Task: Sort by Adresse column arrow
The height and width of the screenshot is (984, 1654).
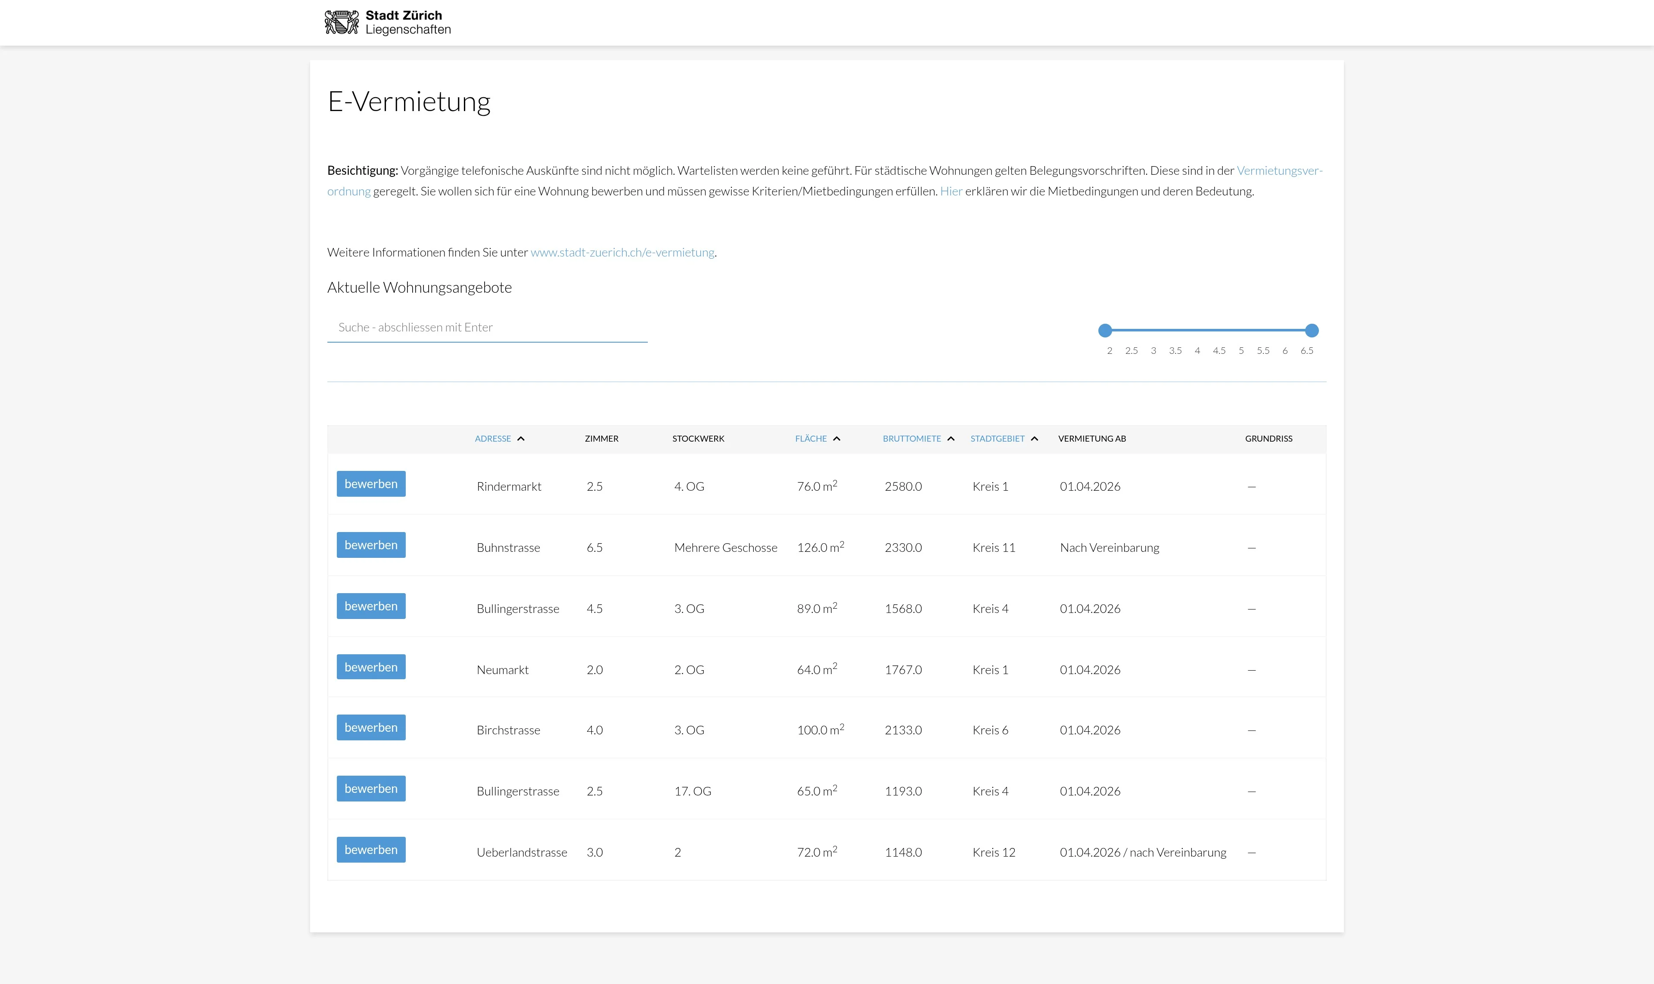Action: point(521,439)
